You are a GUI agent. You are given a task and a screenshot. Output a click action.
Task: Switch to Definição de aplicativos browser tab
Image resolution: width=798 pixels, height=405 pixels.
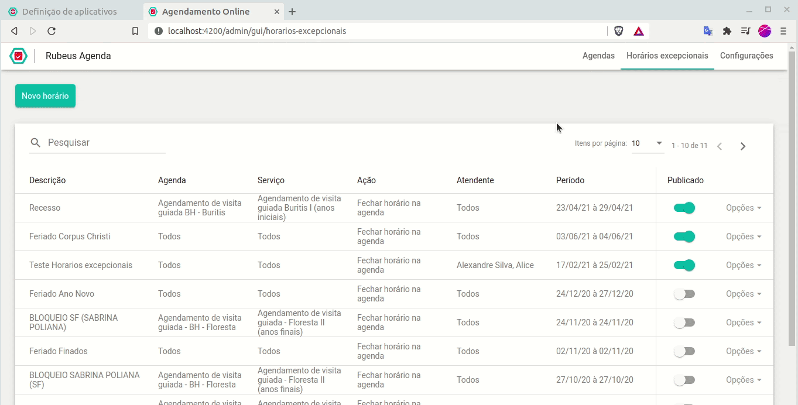[69, 12]
